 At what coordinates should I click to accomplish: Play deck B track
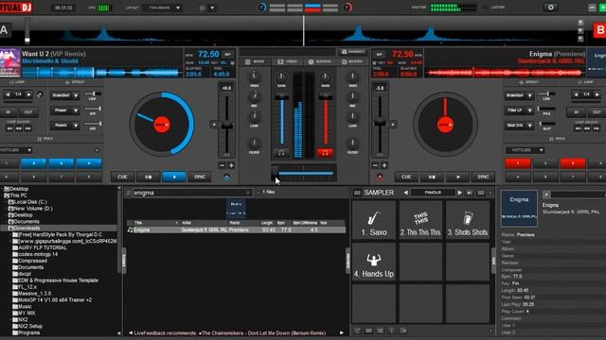tap(458, 177)
